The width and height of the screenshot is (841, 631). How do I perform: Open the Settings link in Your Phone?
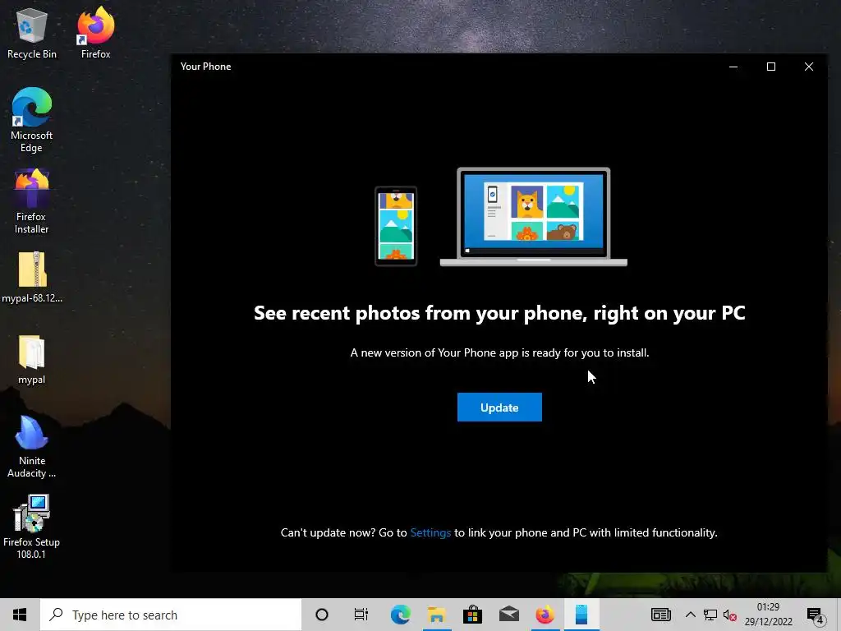(x=430, y=532)
